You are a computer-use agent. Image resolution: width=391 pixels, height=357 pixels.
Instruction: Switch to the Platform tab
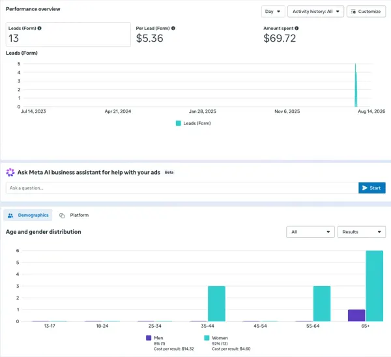[x=74, y=215]
